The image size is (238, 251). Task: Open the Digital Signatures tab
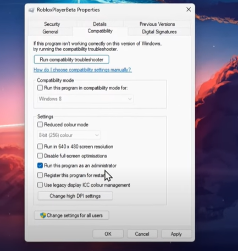click(159, 32)
